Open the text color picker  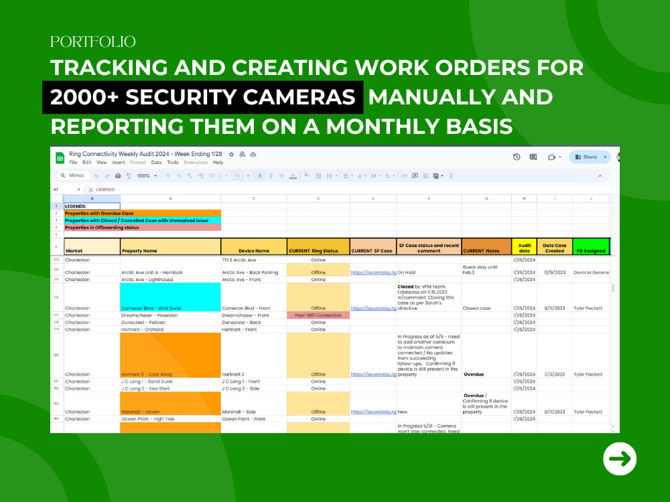coord(293,175)
